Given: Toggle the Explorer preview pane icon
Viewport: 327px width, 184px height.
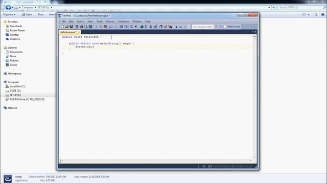Looking at the screenshot, I should (x=315, y=14).
